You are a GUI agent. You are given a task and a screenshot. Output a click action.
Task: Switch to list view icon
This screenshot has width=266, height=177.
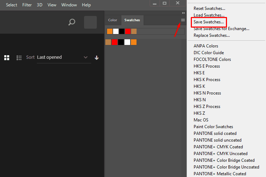(x=19, y=58)
